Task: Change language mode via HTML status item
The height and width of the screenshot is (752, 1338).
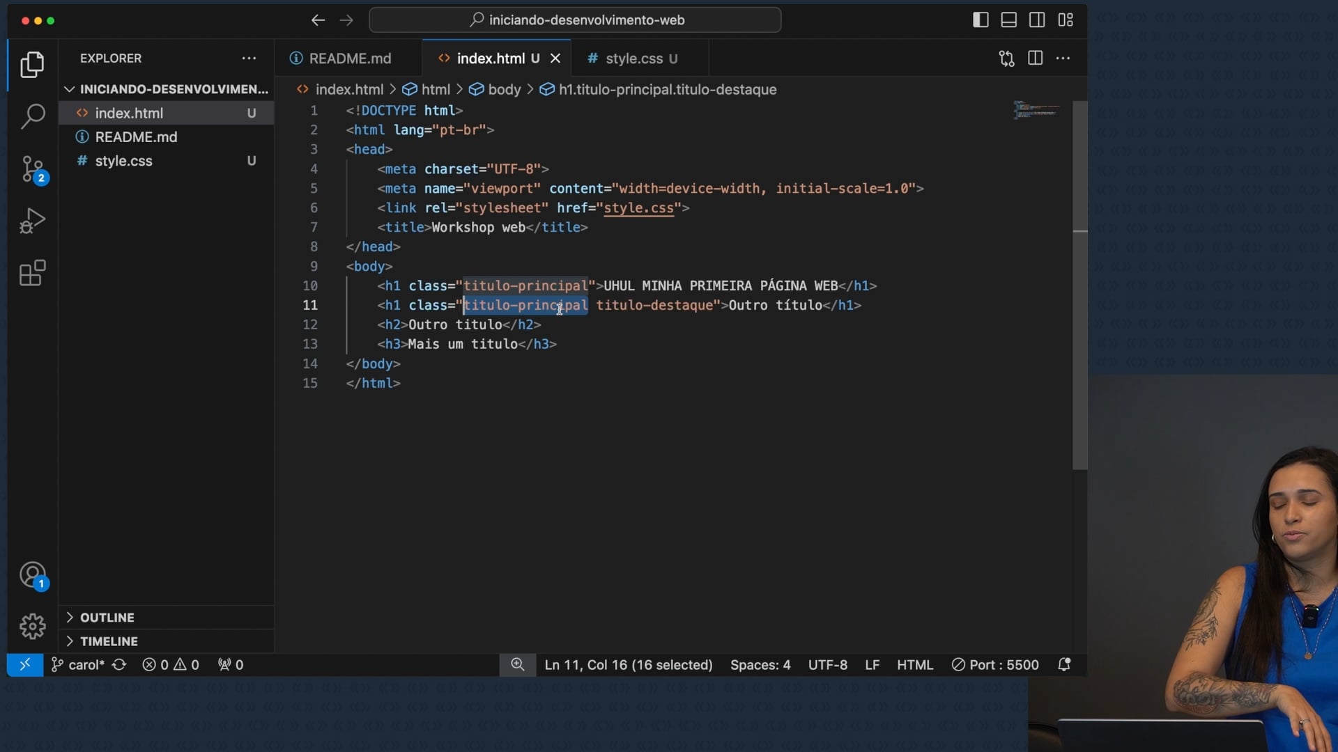Action: tap(914, 664)
